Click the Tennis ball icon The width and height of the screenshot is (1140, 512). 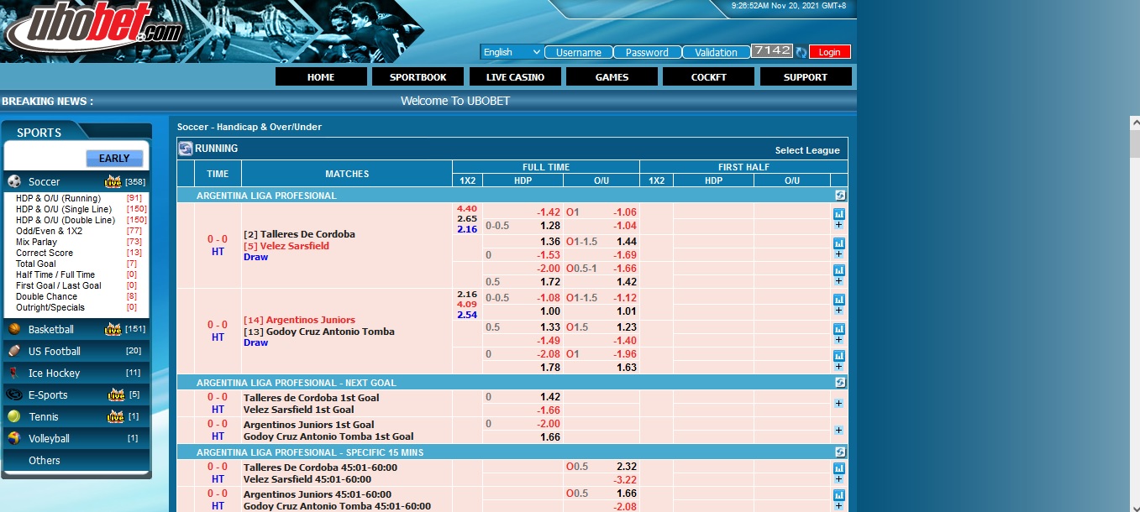14,416
